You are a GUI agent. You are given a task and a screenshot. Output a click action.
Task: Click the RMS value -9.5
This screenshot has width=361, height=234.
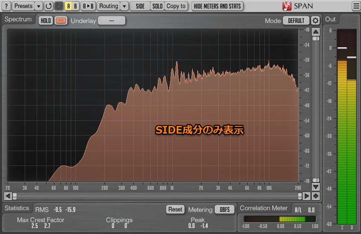click(x=58, y=210)
